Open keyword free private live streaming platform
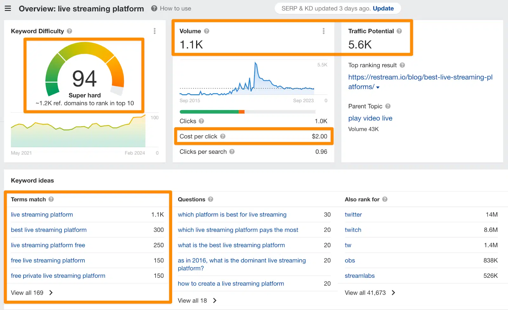Image resolution: width=508 pixels, height=310 pixels. (x=58, y=276)
